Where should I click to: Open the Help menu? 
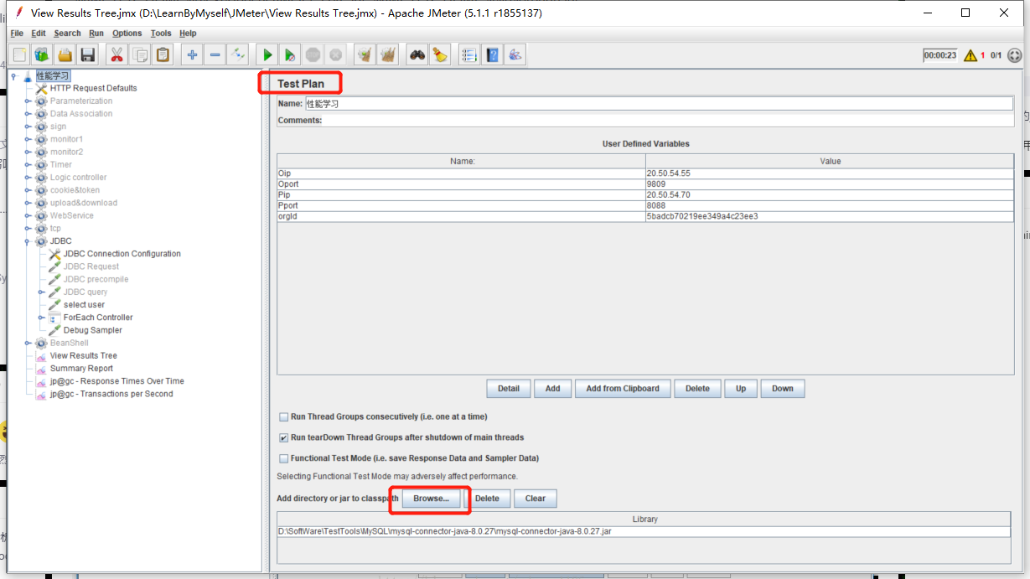point(188,34)
